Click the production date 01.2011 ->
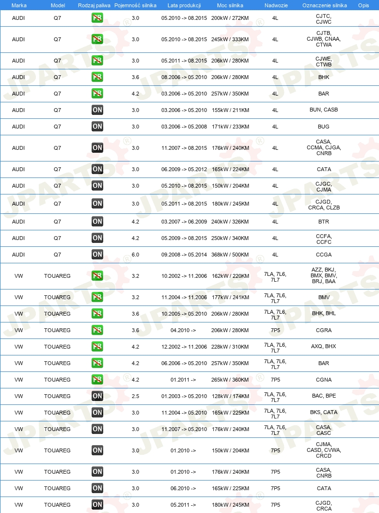Screen dimensions: 379x513 click(183, 380)
